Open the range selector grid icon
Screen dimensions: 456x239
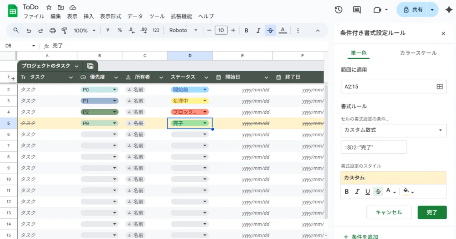click(440, 87)
